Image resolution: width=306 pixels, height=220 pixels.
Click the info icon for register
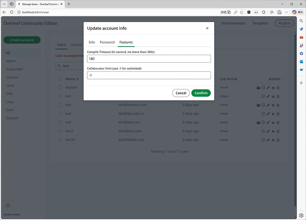point(263,88)
